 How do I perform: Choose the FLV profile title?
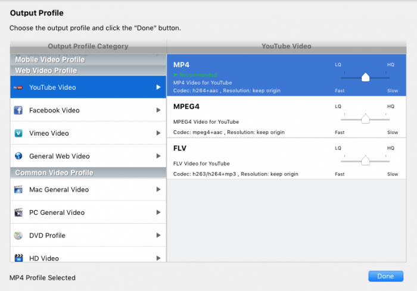(x=180, y=148)
